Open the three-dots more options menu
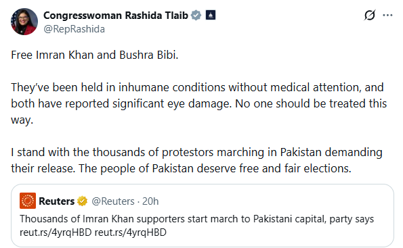The height and width of the screenshot is (248, 403). click(387, 15)
